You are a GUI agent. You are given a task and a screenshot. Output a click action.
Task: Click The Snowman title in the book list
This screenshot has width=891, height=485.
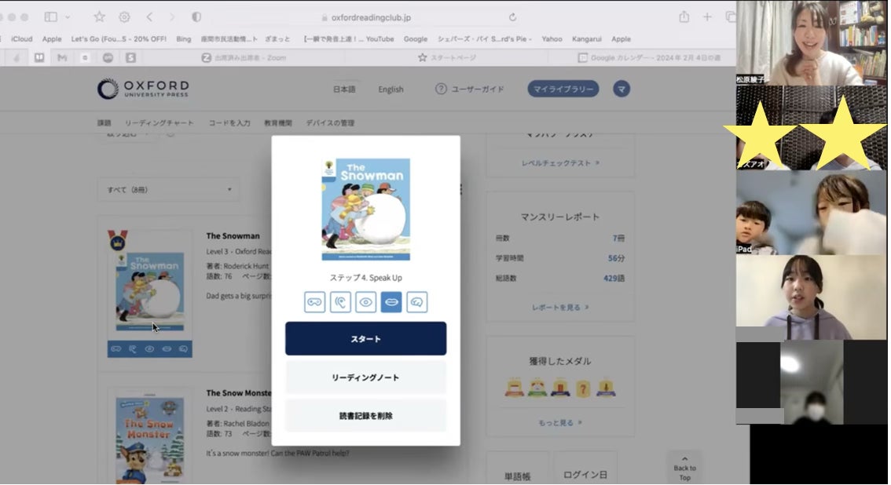pos(233,236)
